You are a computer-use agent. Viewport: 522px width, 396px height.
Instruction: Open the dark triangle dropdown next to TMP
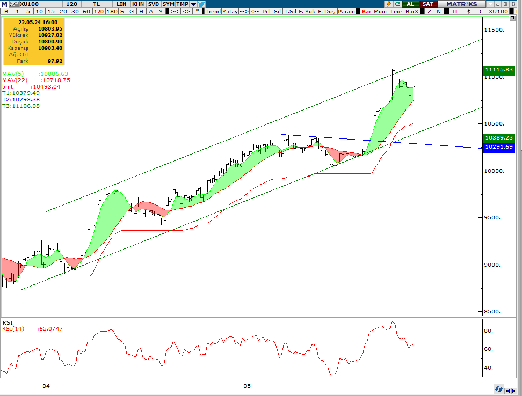click(193, 4)
